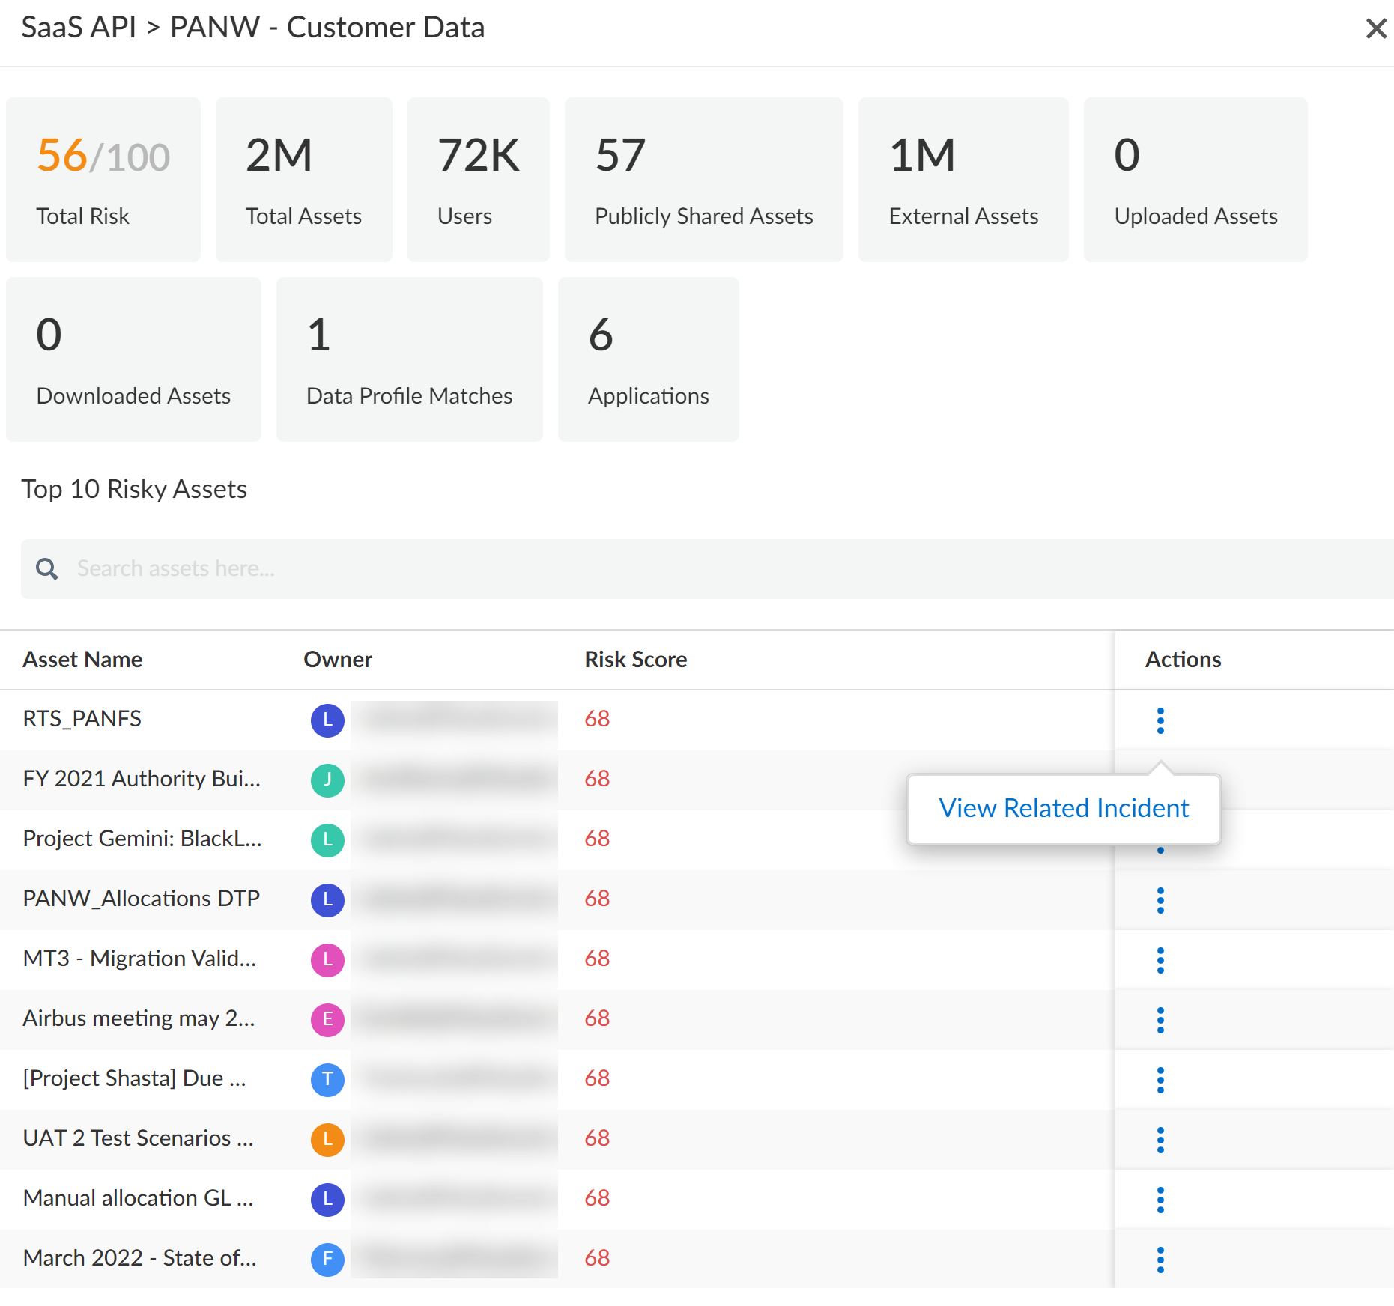Select the Applications summary card
1394x1306 pixels.
648,359
